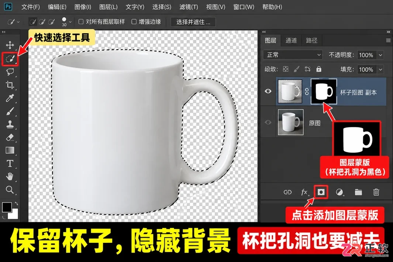Choose Add to Selection mode in options bar
Image resolution: width=393 pixels, height=262 pixels.
(x=42, y=22)
